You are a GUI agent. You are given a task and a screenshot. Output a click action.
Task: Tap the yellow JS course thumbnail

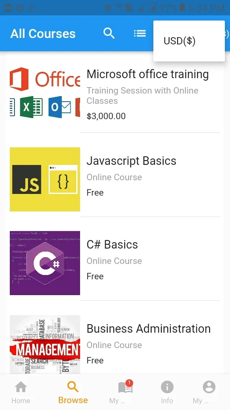pos(45,179)
